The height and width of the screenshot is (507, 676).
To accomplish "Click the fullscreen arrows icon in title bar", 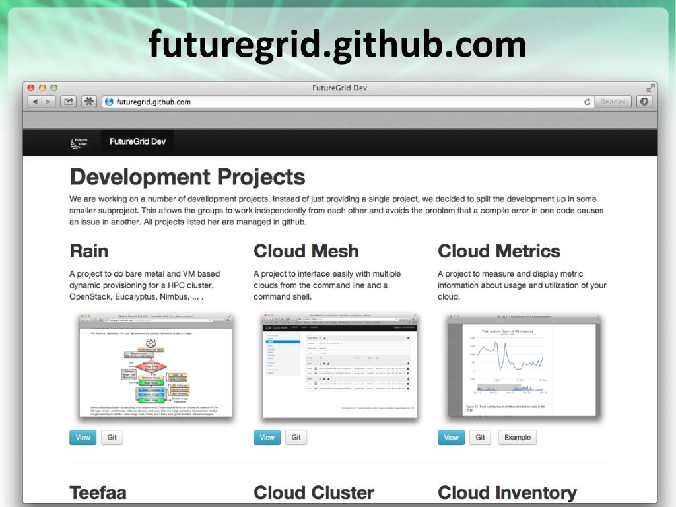I will 650,88.
